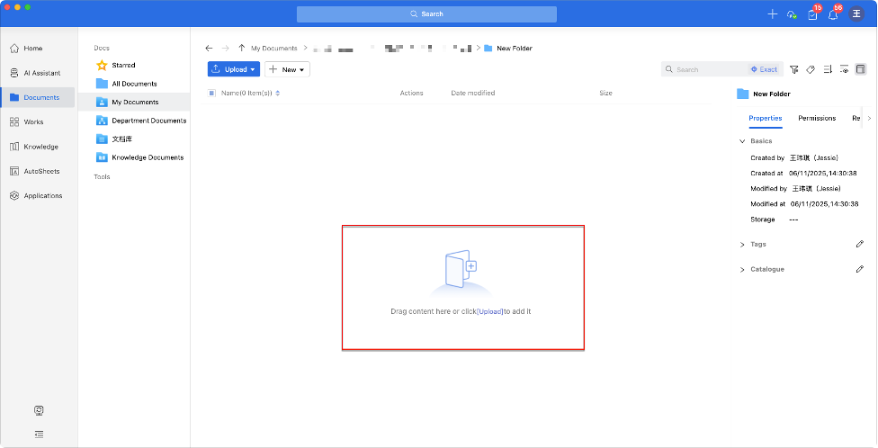Toggle the select-all checkbox by Name

coord(212,93)
